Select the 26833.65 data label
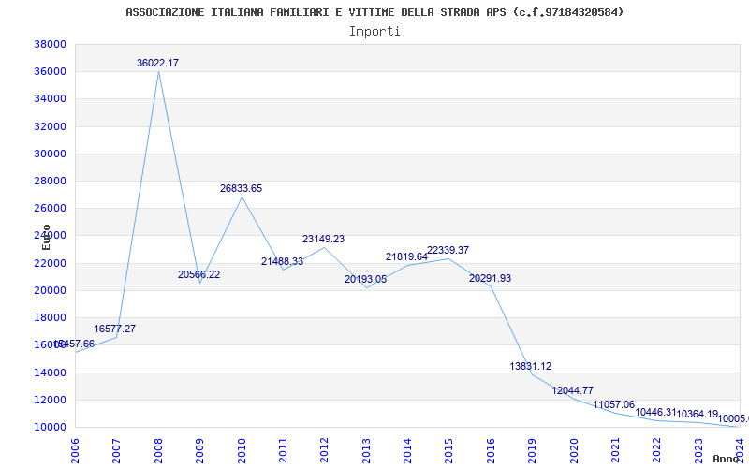 pos(241,189)
